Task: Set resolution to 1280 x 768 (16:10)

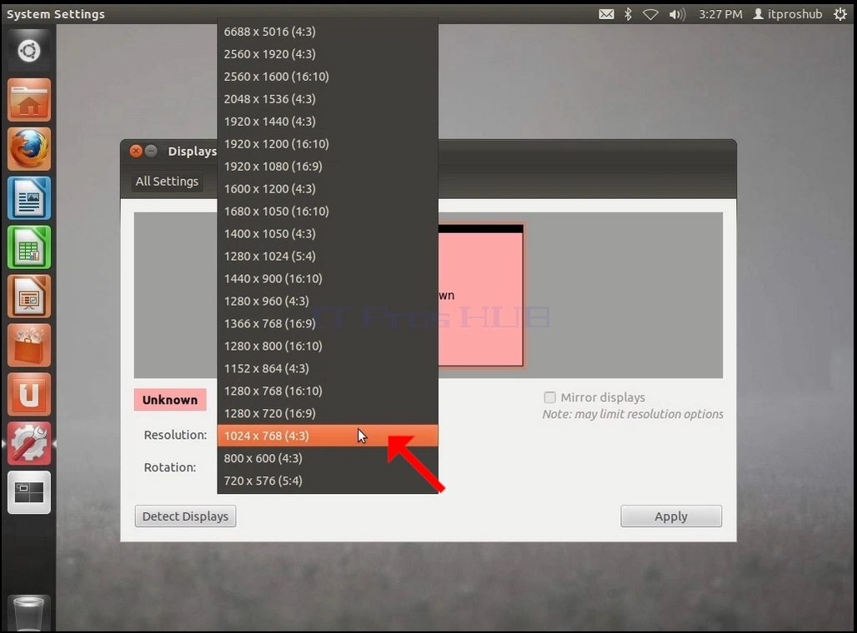Action: [x=328, y=391]
